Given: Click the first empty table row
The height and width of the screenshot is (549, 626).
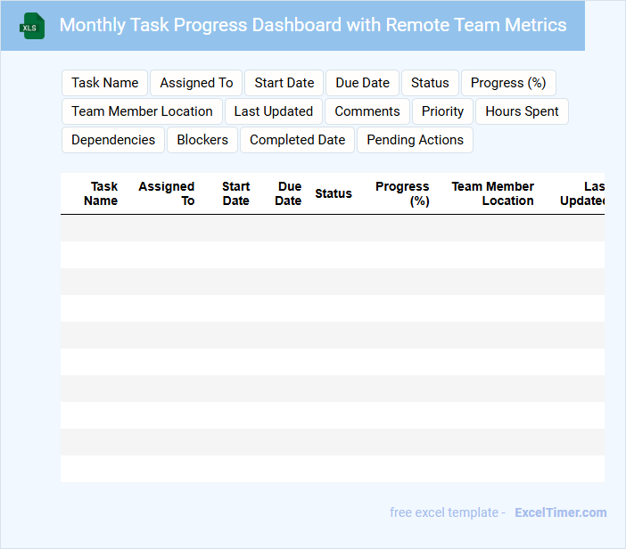Looking at the screenshot, I should (x=332, y=228).
